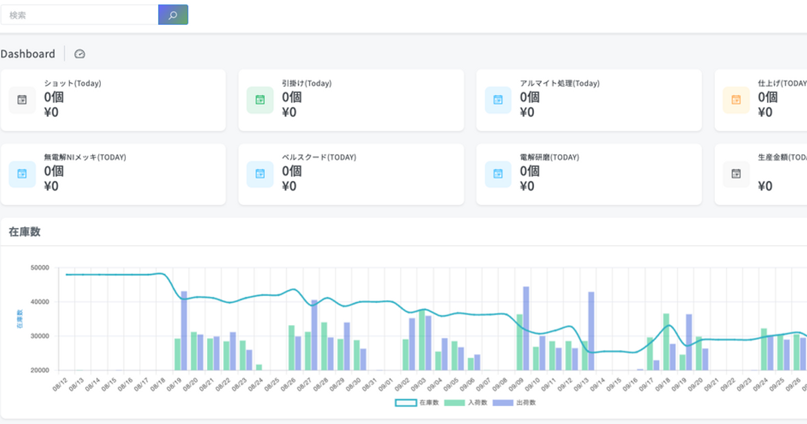807x424 pixels.
Task: Click the 在庫数 chart section heading
Action: [x=24, y=232]
